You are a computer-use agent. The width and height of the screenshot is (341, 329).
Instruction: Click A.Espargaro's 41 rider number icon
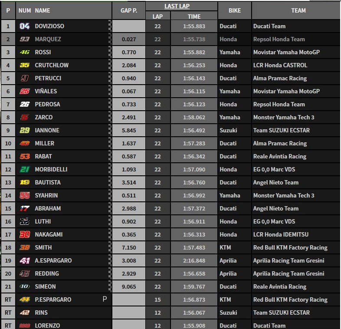[x=24, y=260]
